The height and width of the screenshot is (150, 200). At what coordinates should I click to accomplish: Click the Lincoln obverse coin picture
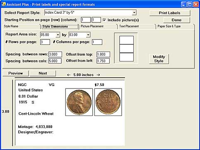click(x=79, y=102)
